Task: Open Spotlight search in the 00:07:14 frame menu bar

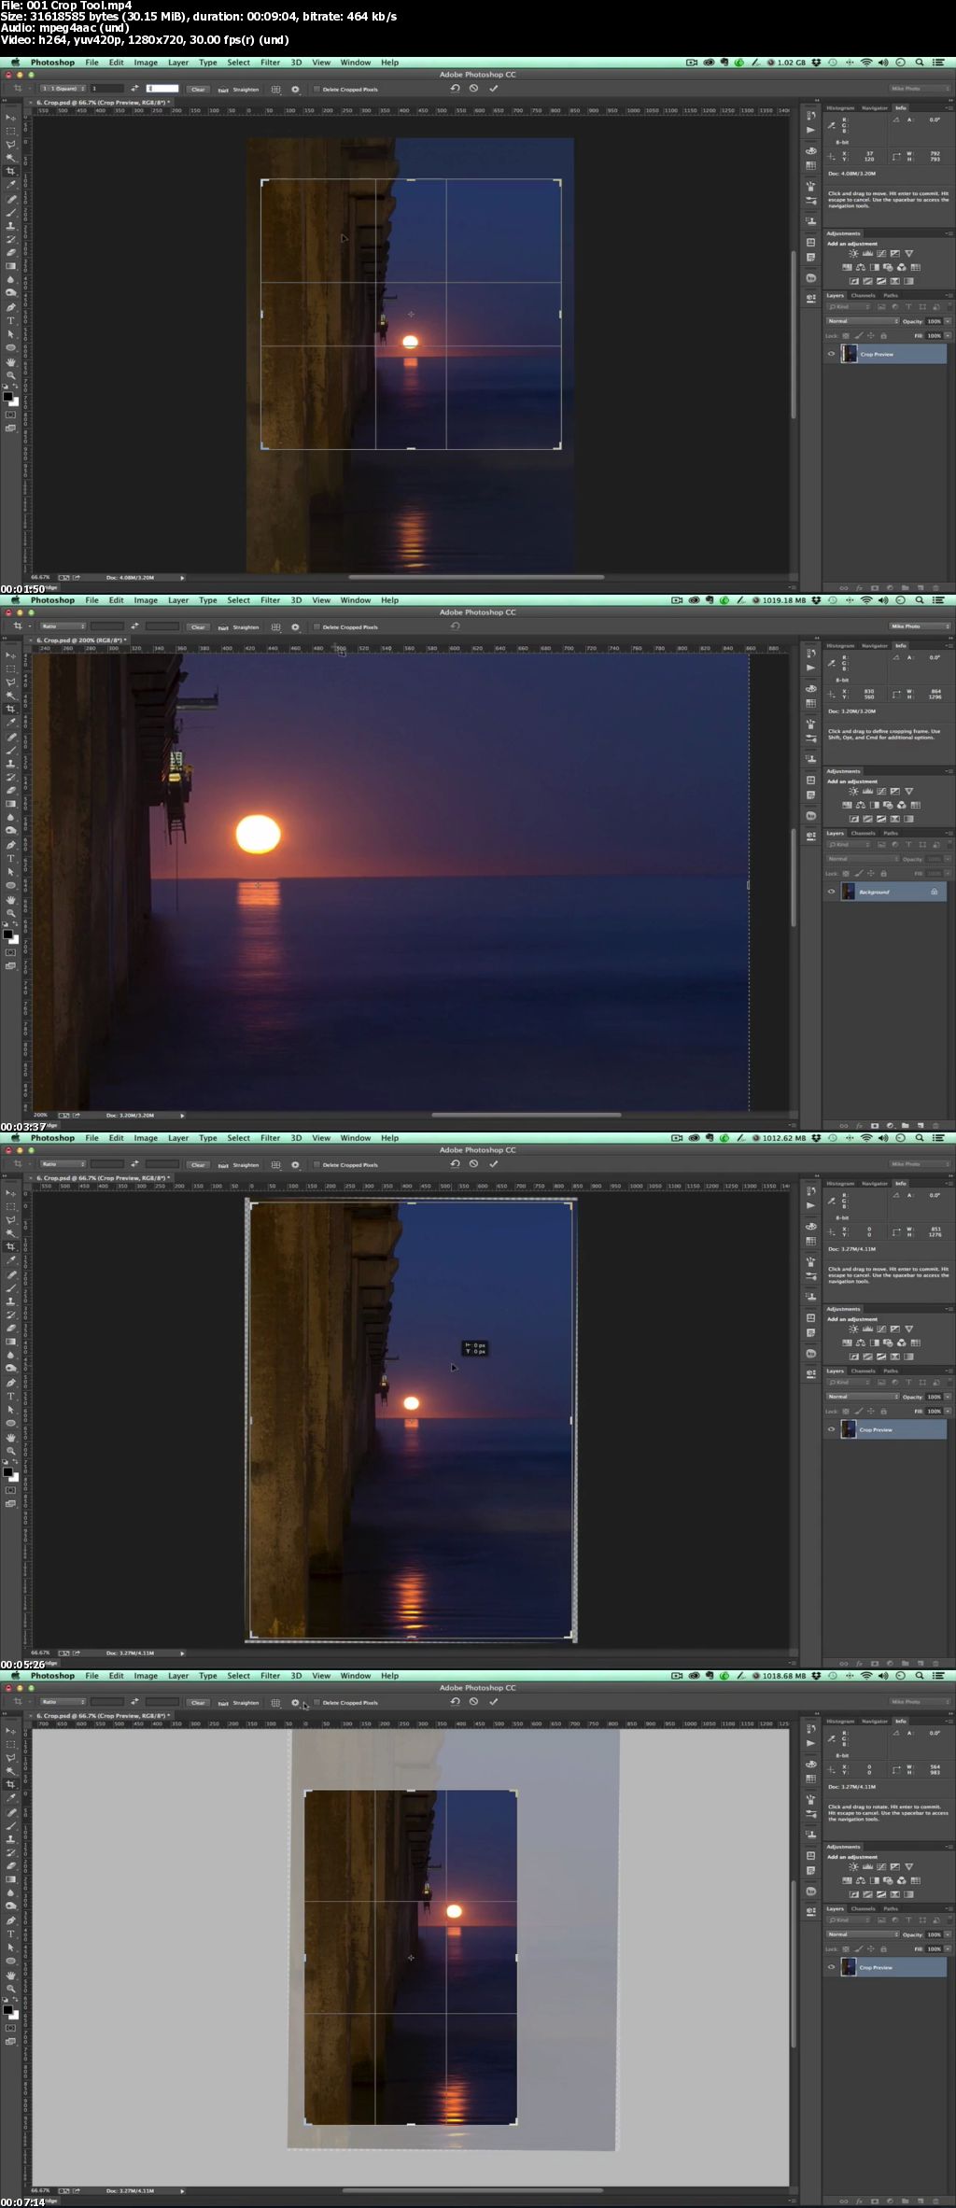Action: 920,1676
